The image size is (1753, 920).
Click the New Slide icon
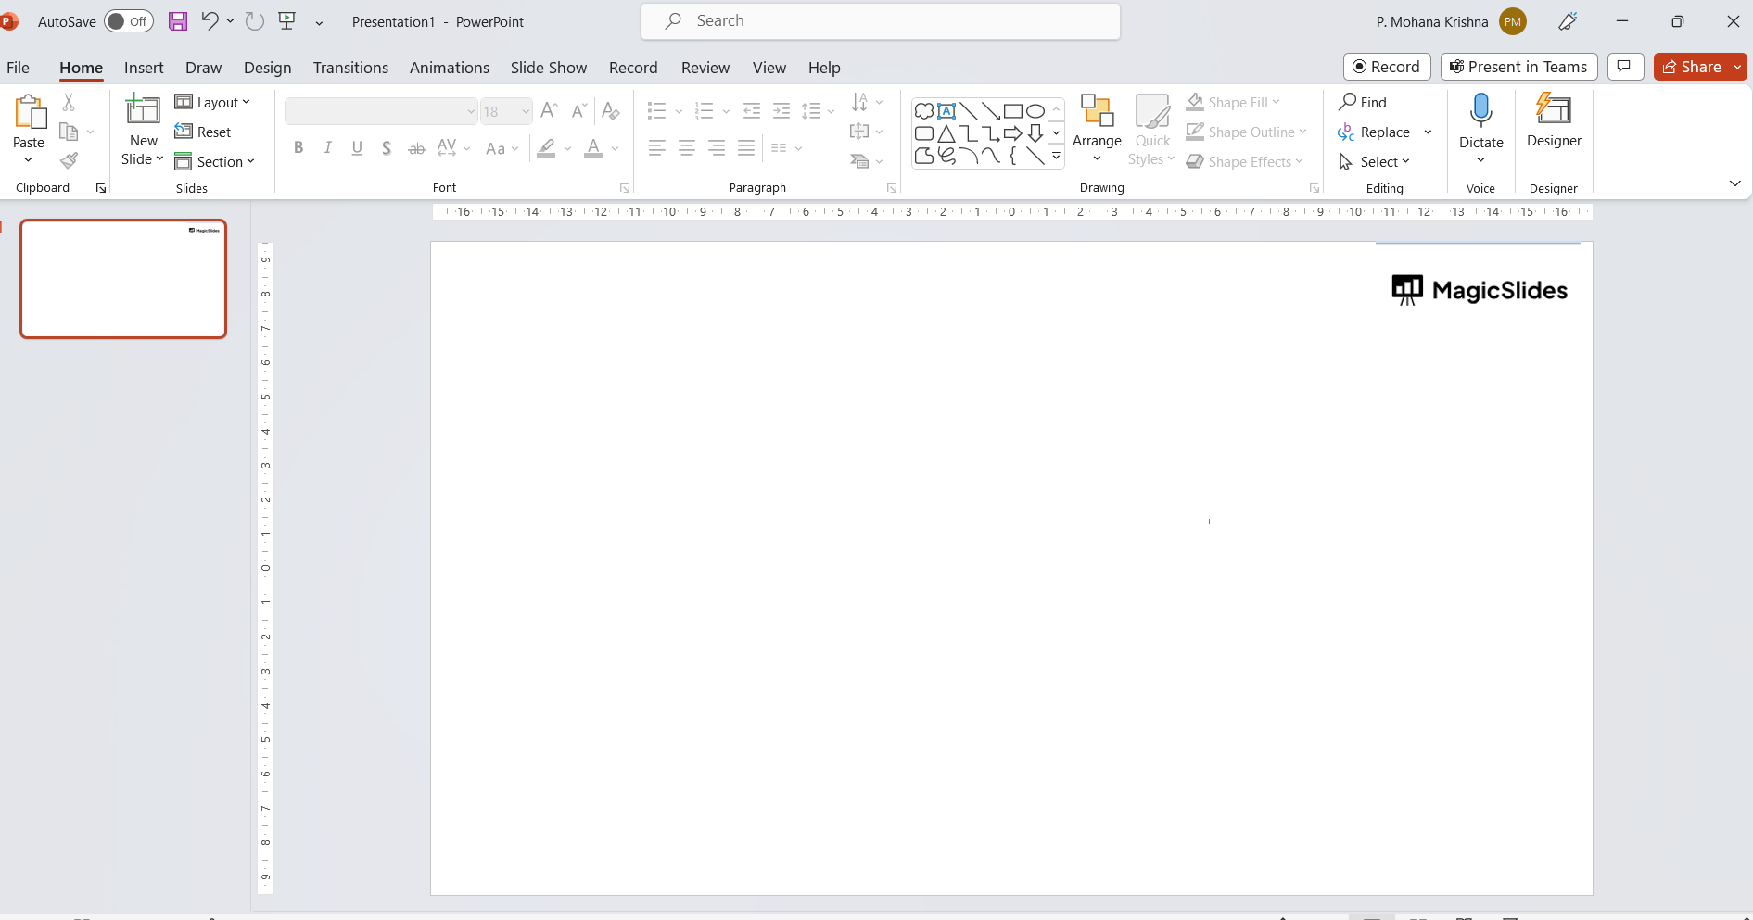143,110
